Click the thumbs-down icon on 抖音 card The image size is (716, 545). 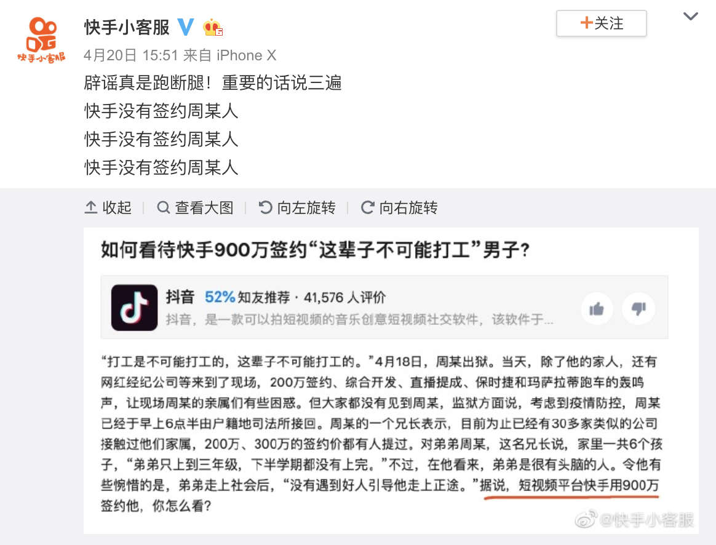(x=638, y=309)
